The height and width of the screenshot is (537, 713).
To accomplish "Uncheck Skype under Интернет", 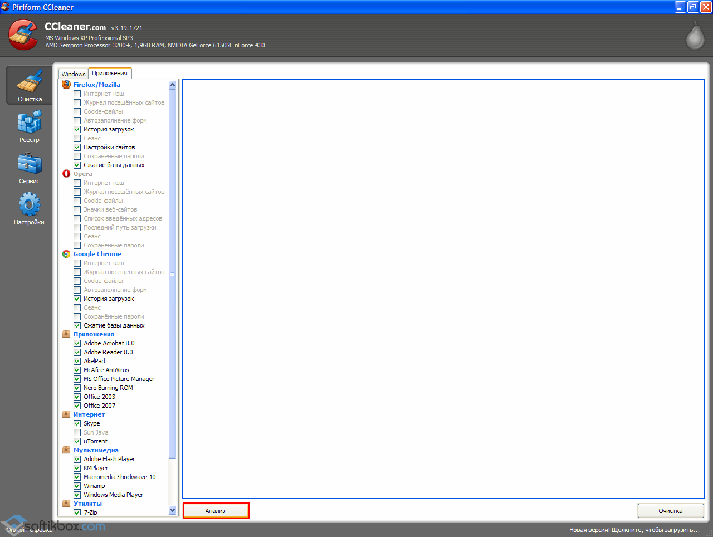I will tap(77, 423).
